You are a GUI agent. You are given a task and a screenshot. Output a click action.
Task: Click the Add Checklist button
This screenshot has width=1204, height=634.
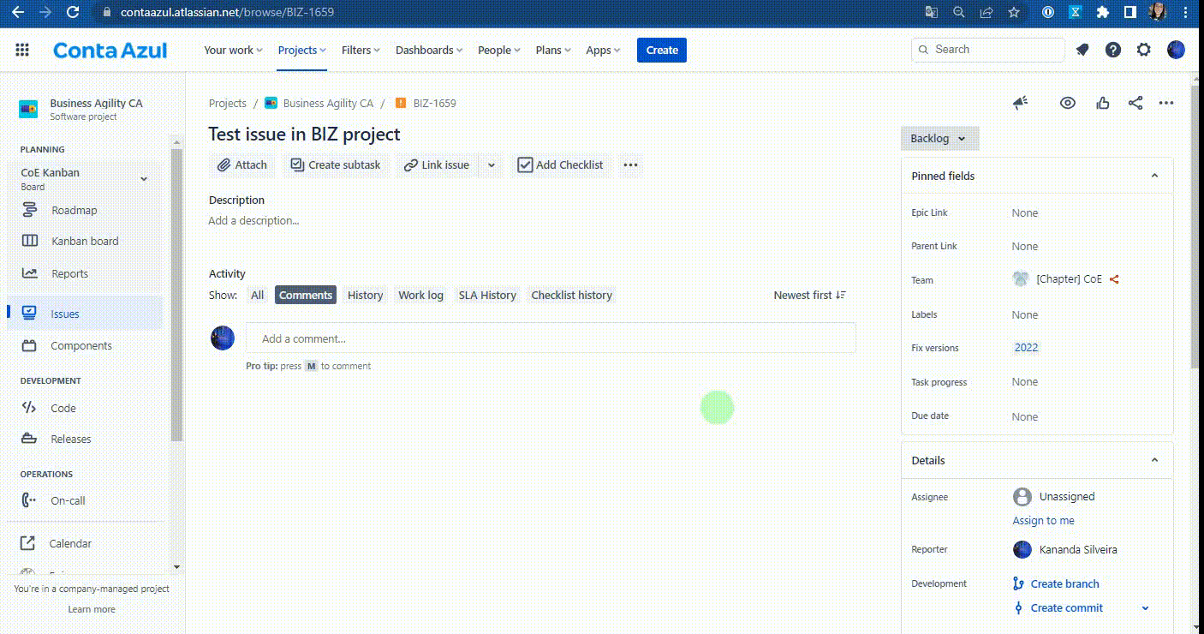pos(561,164)
